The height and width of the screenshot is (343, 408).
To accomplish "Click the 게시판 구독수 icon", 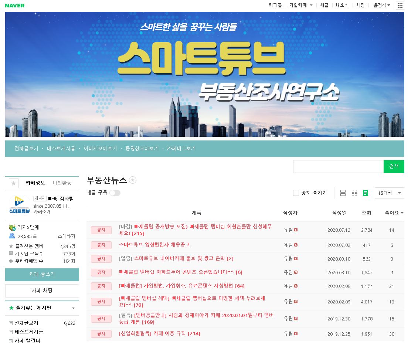I will tap(11, 253).
